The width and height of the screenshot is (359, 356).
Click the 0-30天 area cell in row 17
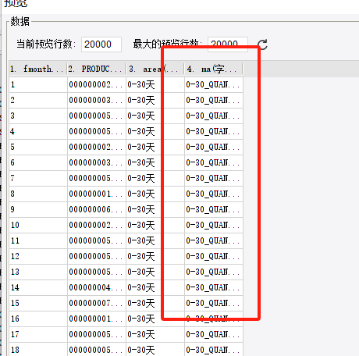point(155,334)
